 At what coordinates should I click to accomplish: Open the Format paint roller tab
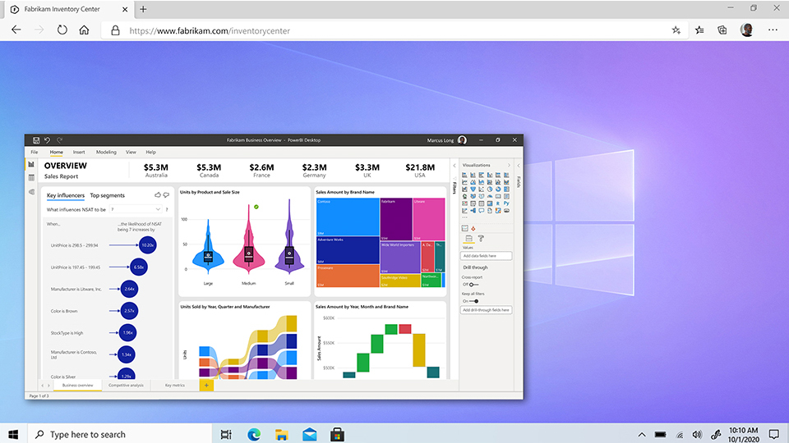[481, 238]
